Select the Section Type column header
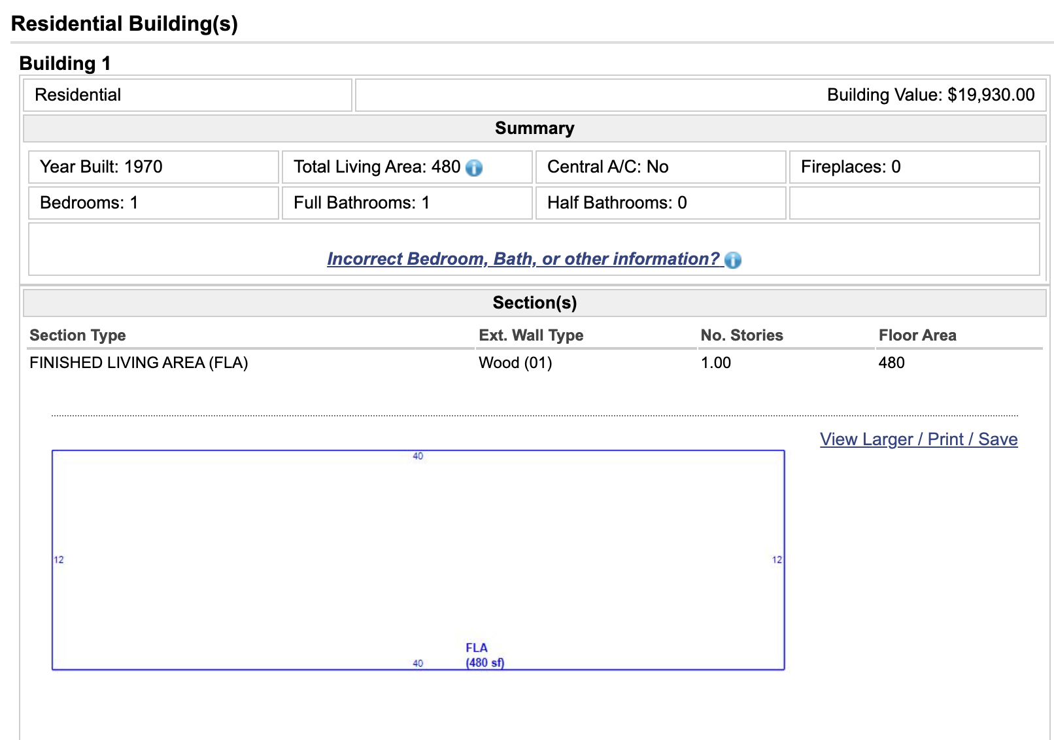This screenshot has height=740, width=1054. 78,335
